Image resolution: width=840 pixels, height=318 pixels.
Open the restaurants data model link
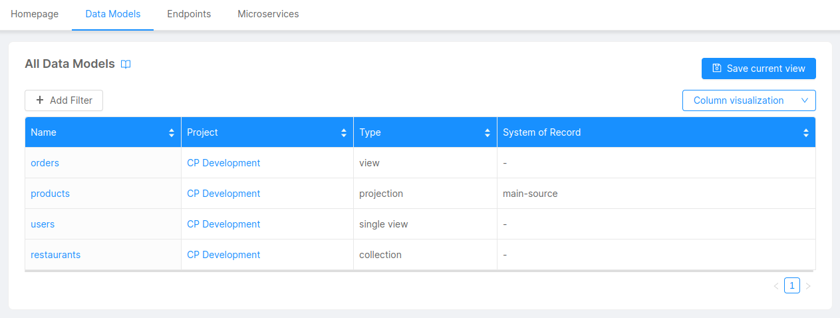point(55,255)
